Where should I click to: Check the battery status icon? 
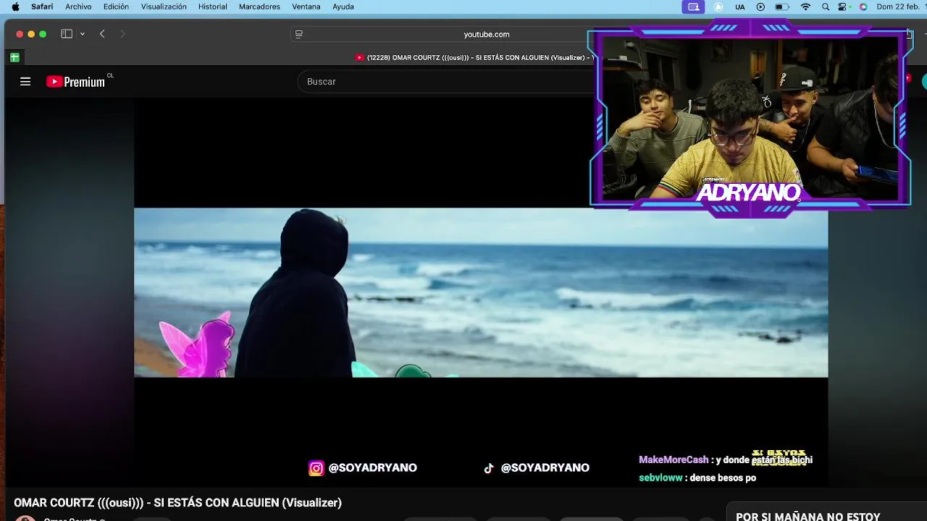pos(782,7)
